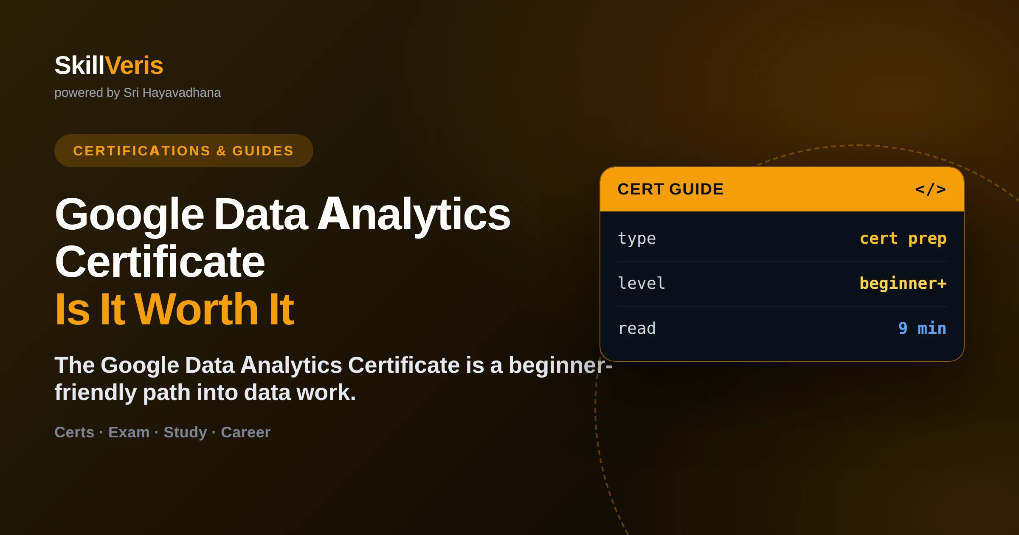This screenshot has height=535, width=1019.
Task: Click the SkillVeris logo
Action: click(x=109, y=65)
